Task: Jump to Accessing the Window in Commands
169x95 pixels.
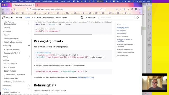Action: (x=124, y=40)
